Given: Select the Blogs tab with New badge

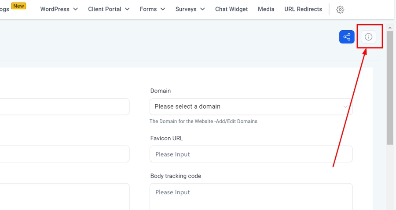Looking at the screenshot, I should click(9, 9).
